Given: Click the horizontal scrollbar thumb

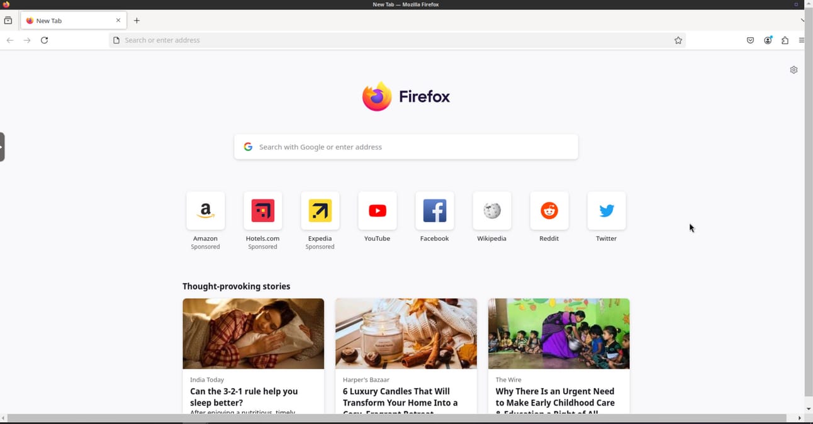Looking at the screenshot, I should [396, 418].
